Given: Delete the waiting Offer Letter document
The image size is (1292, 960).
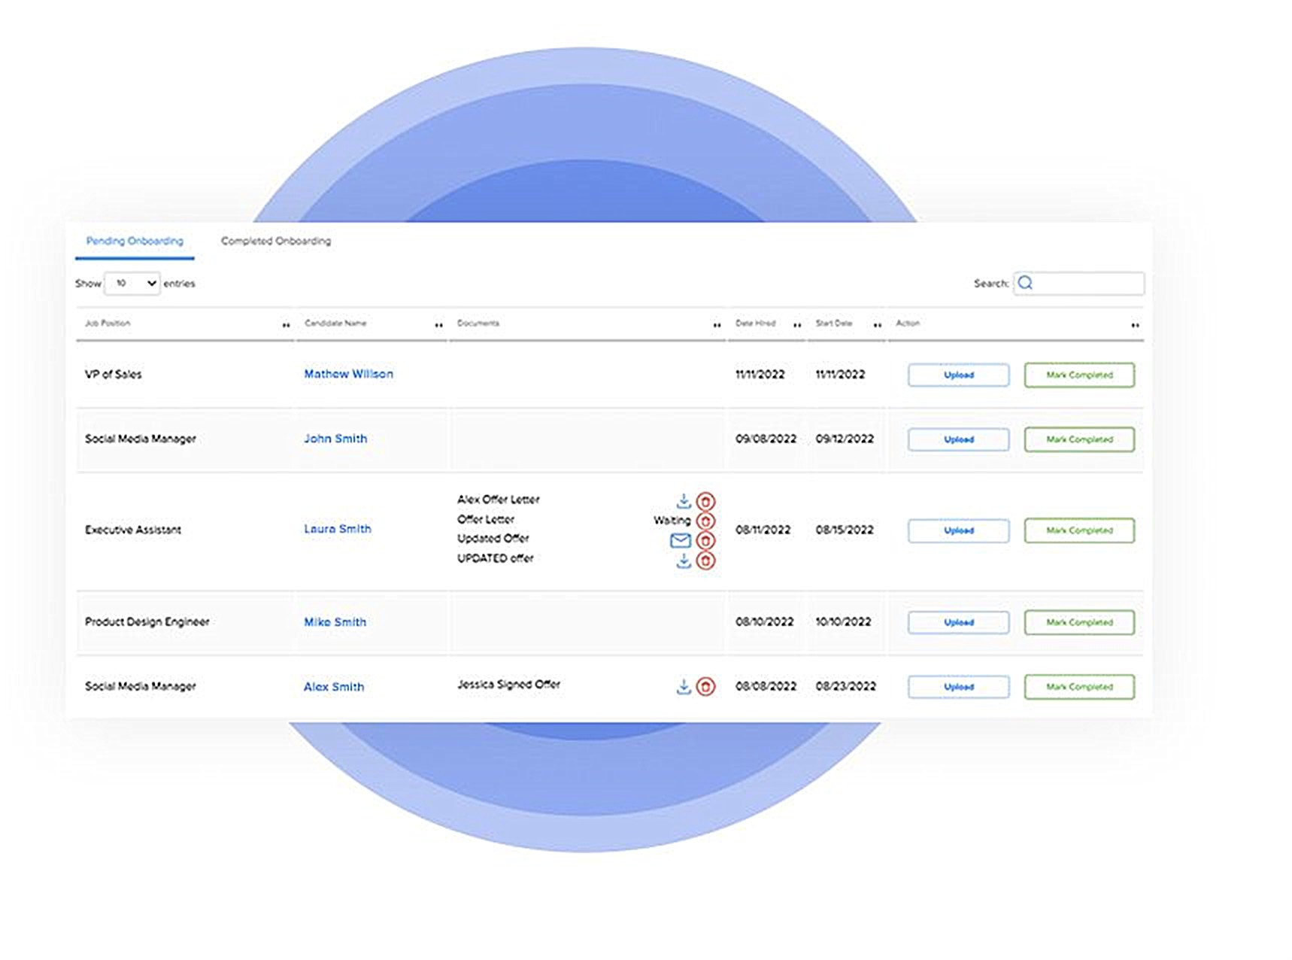Looking at the screenshot, I should [x=705, y=521].
